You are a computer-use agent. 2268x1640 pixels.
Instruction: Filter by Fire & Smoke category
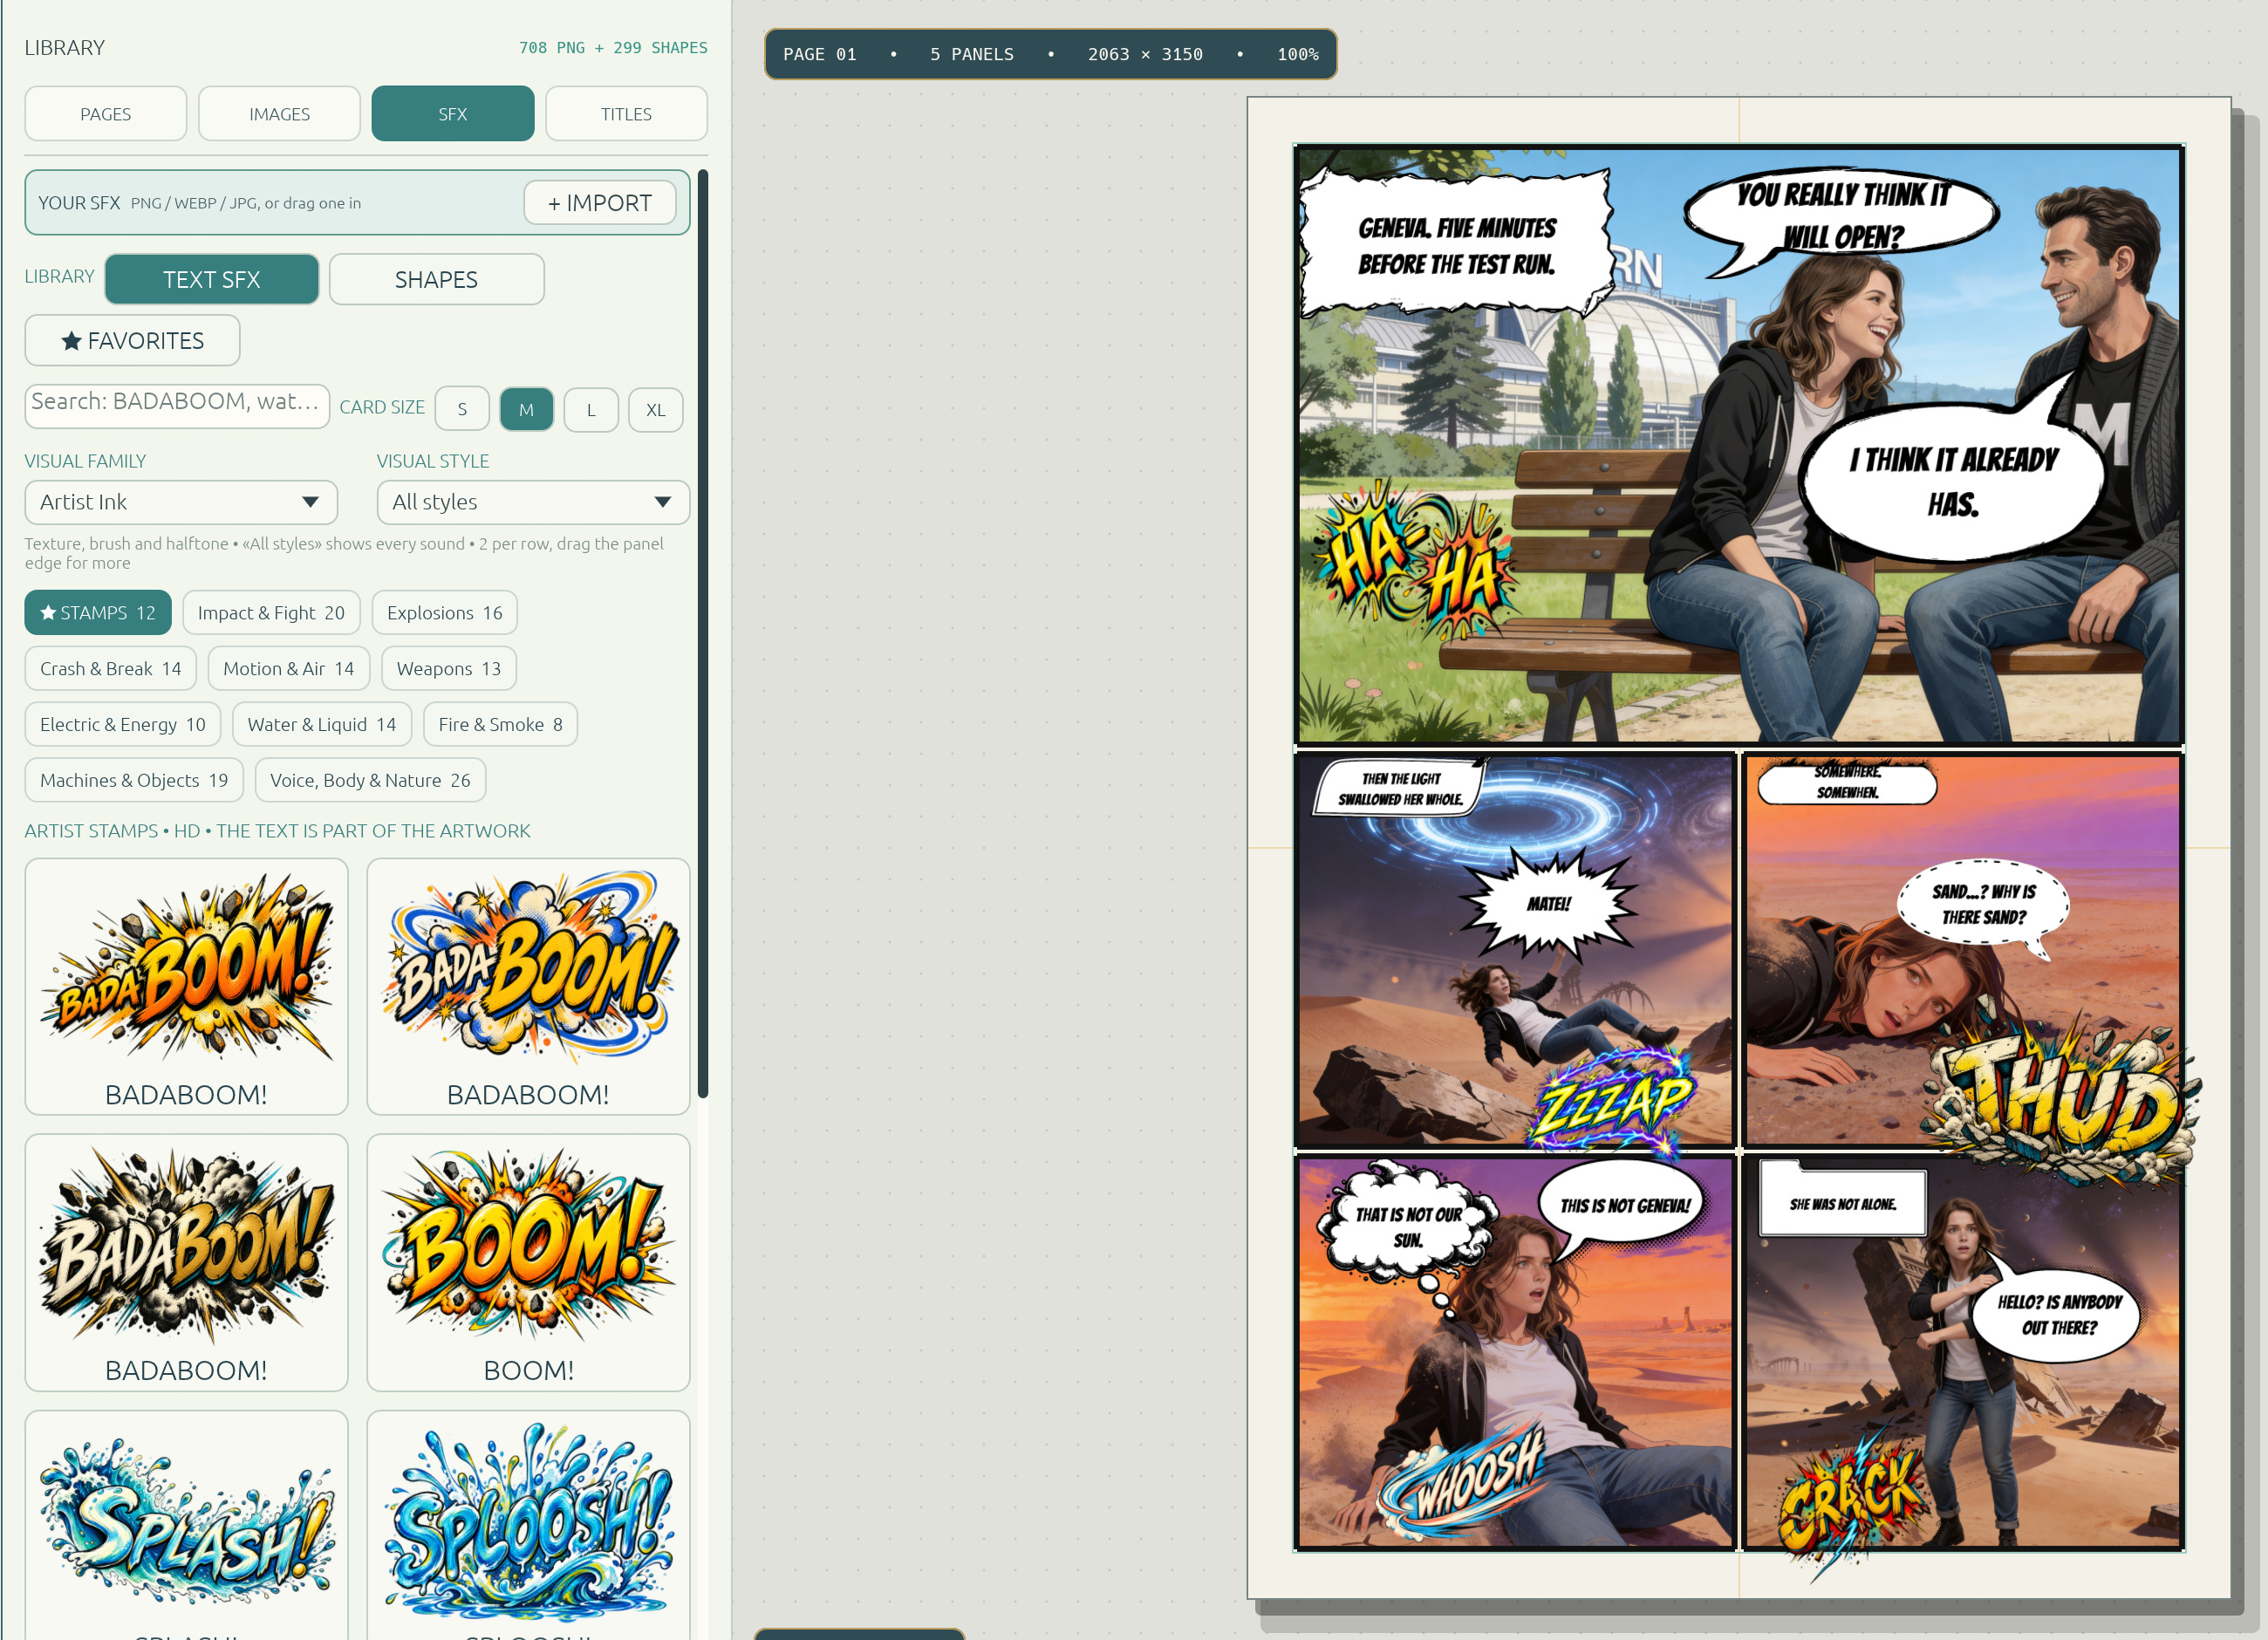(500, 725)
